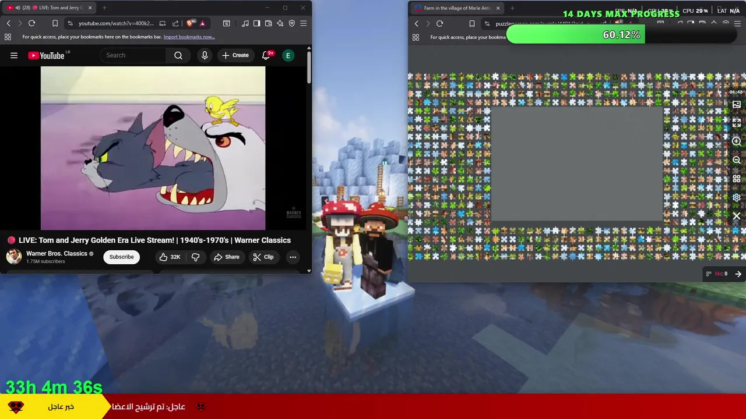Click the youtube.com address bar URL

(116, 23)
